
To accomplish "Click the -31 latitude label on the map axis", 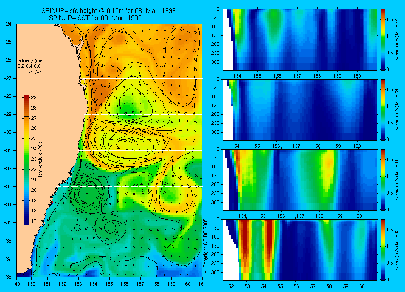I will click(7, 150).
